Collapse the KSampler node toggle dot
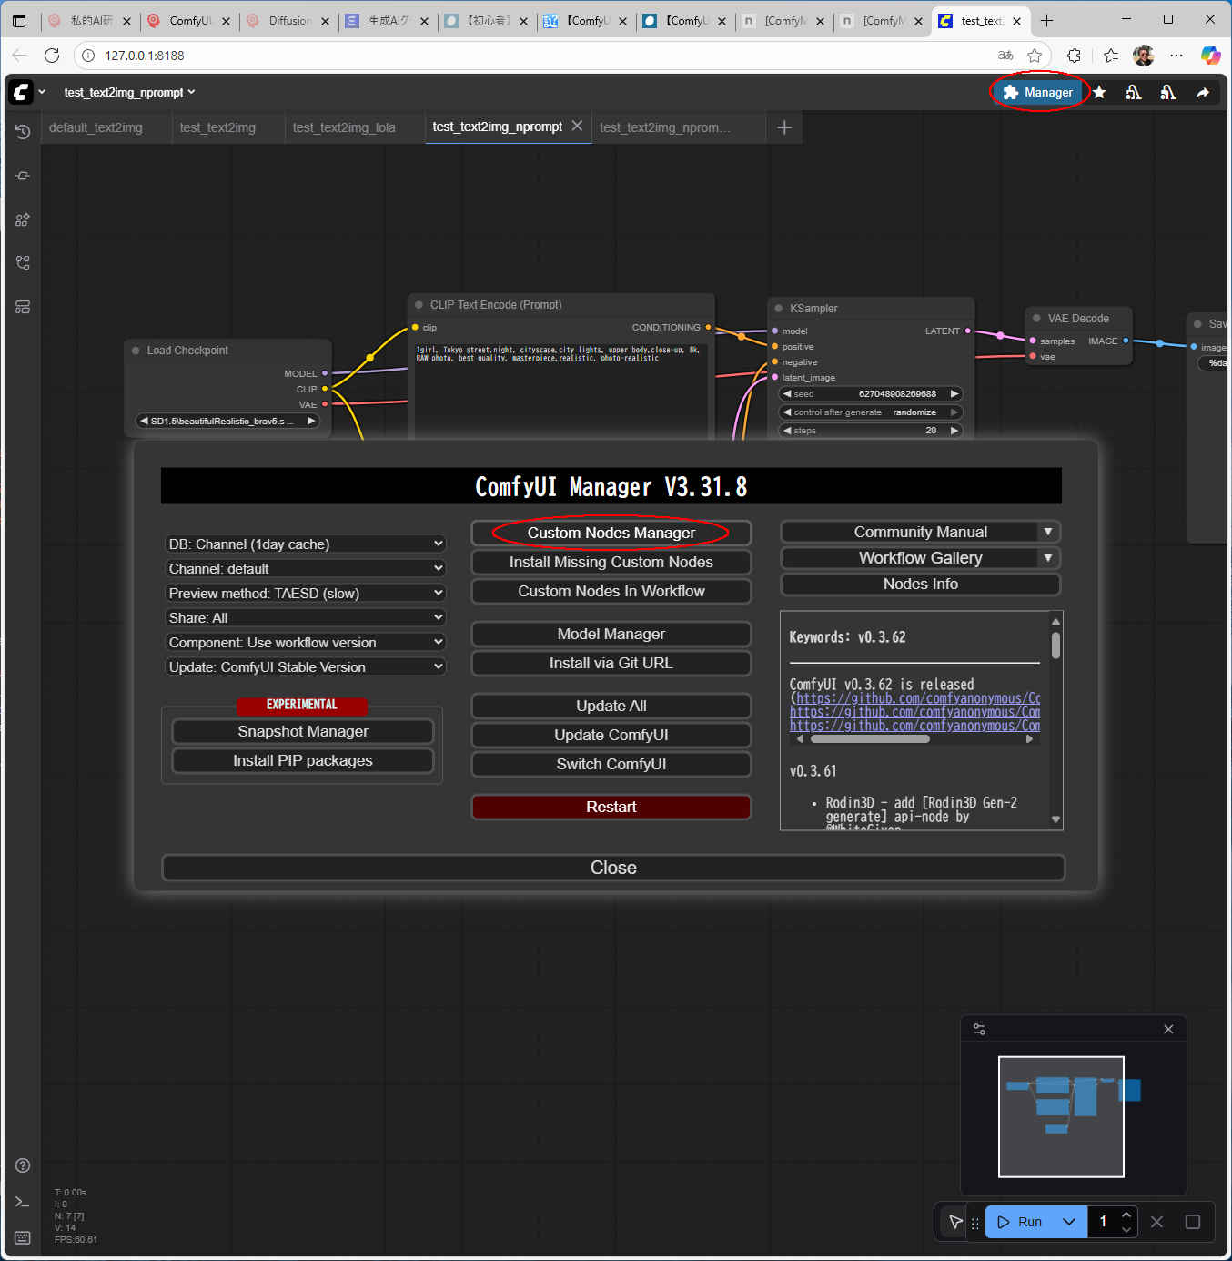Screen dimensions: 1232x1261 point(778,309)
